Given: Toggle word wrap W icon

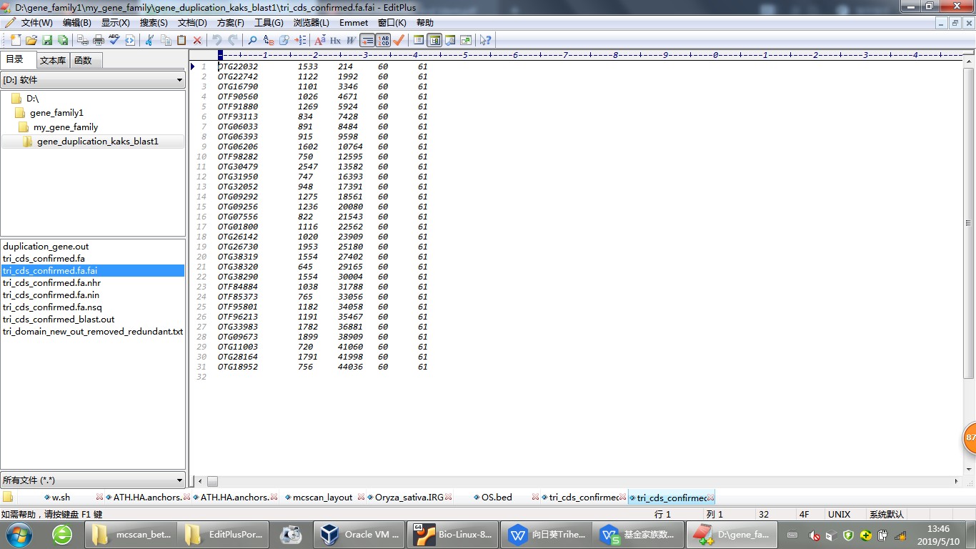Looking at the screenshot, I should 351,40.
